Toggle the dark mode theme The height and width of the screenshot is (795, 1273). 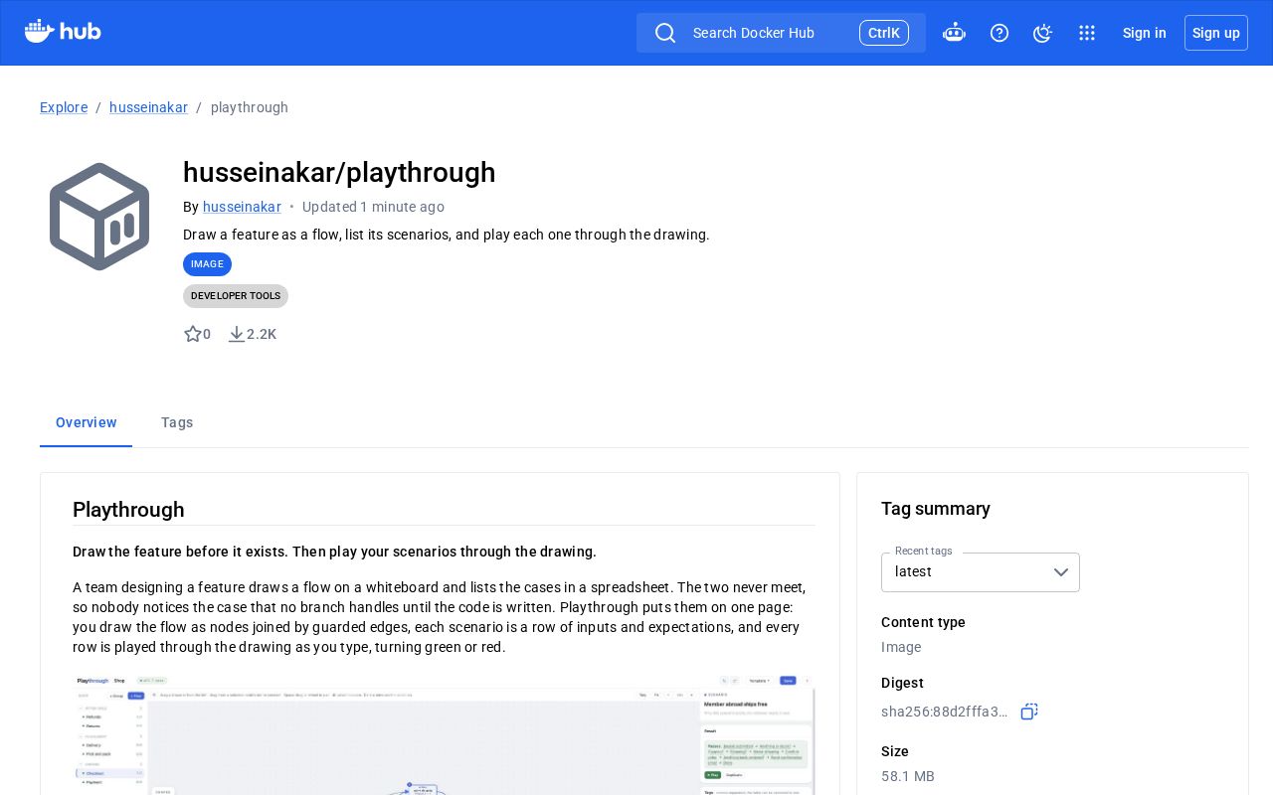pos(1042,33)
